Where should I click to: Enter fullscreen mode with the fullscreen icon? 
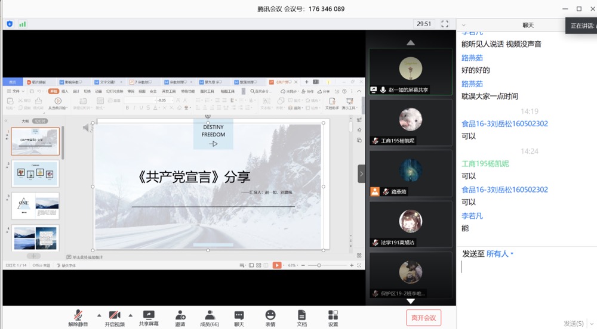click(x=445, y=24)
